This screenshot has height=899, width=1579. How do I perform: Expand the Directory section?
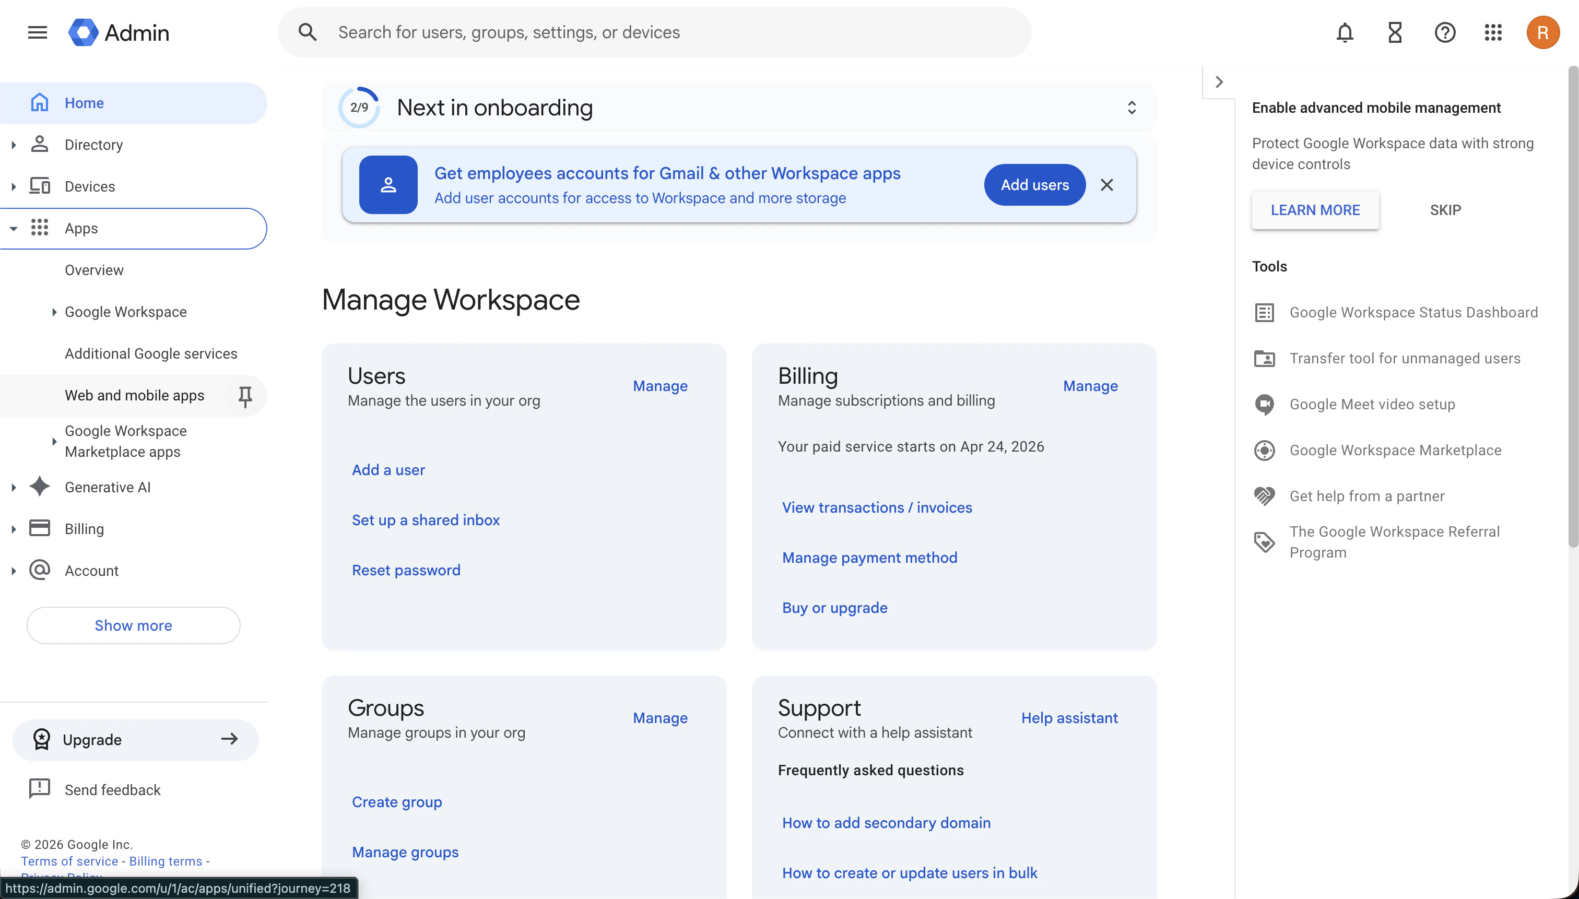(14, 144)
